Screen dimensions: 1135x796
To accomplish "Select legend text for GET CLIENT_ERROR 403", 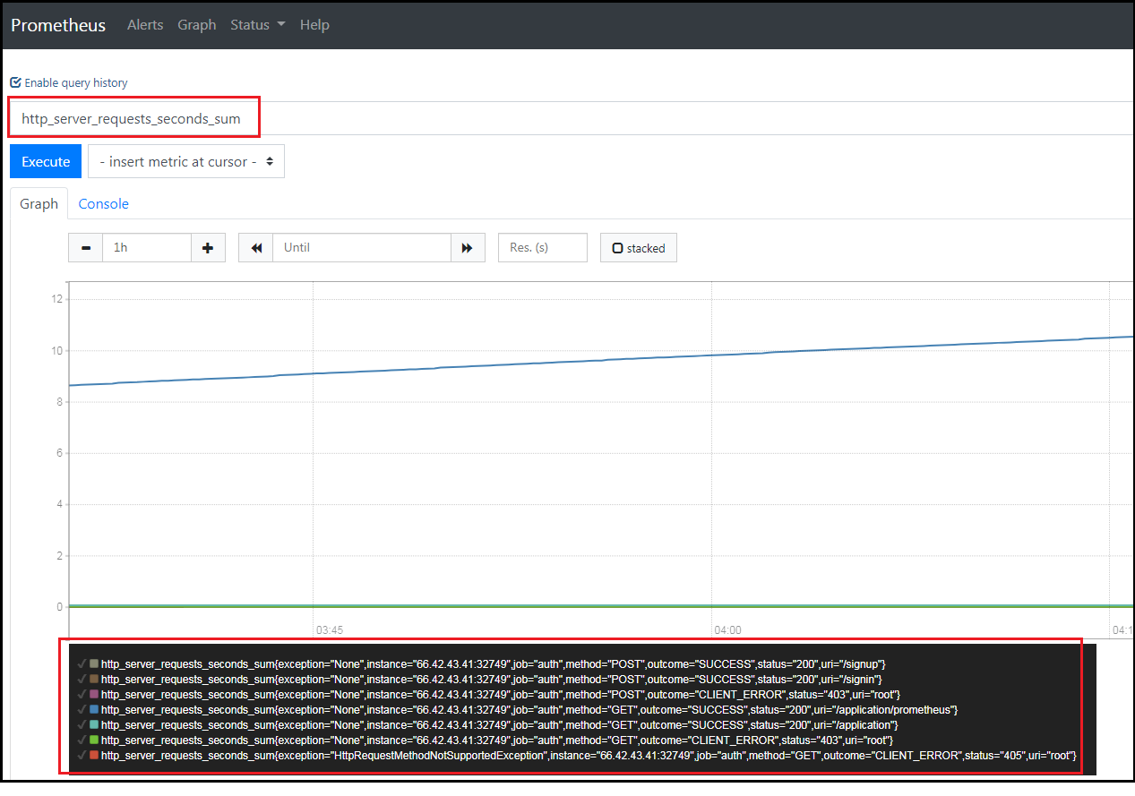I will pos(497,740).
